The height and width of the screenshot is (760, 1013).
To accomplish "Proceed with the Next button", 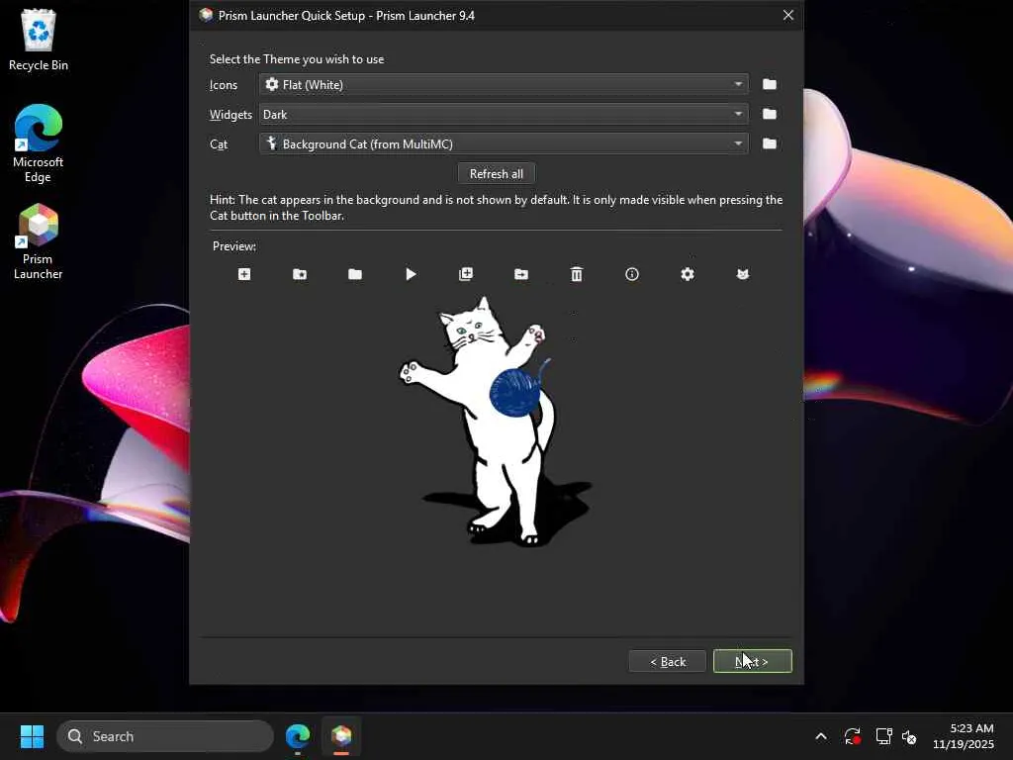I will coord(752,661).
